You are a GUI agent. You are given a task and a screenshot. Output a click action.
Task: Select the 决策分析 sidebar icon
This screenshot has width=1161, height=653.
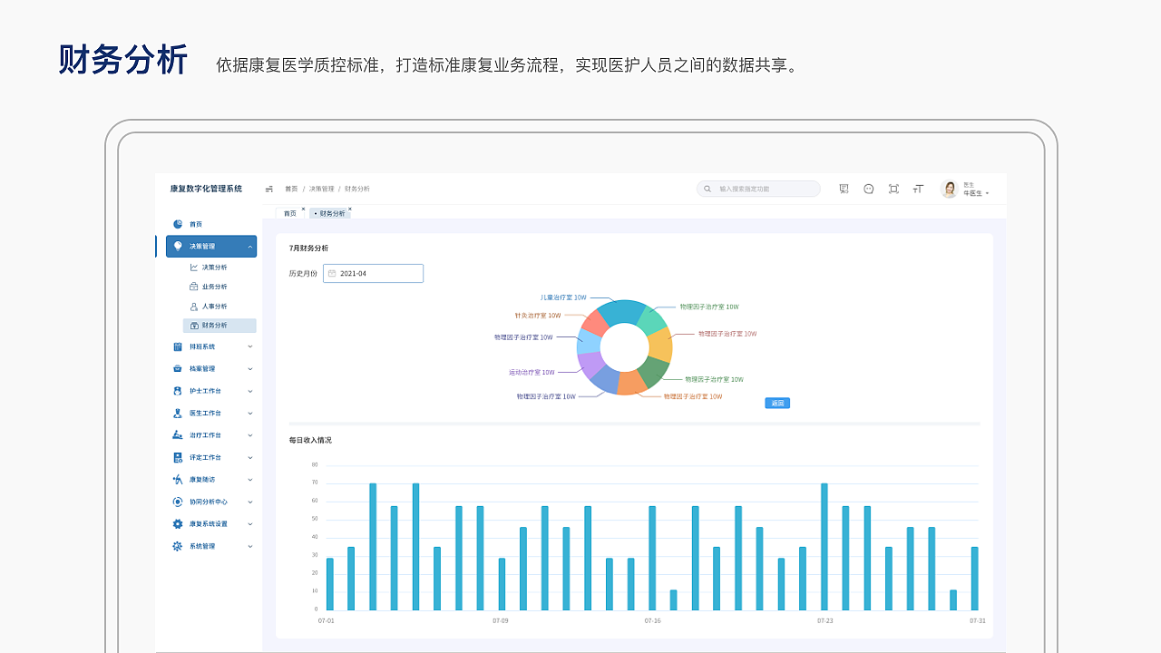[193, 267]
